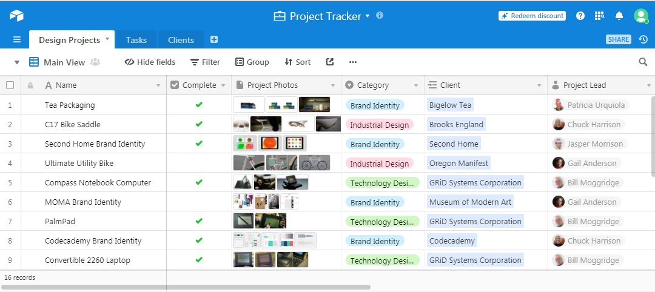Click Brand Identity tag for Tea Packaging
Screen dimensions: 655x292
pos(375,105)
